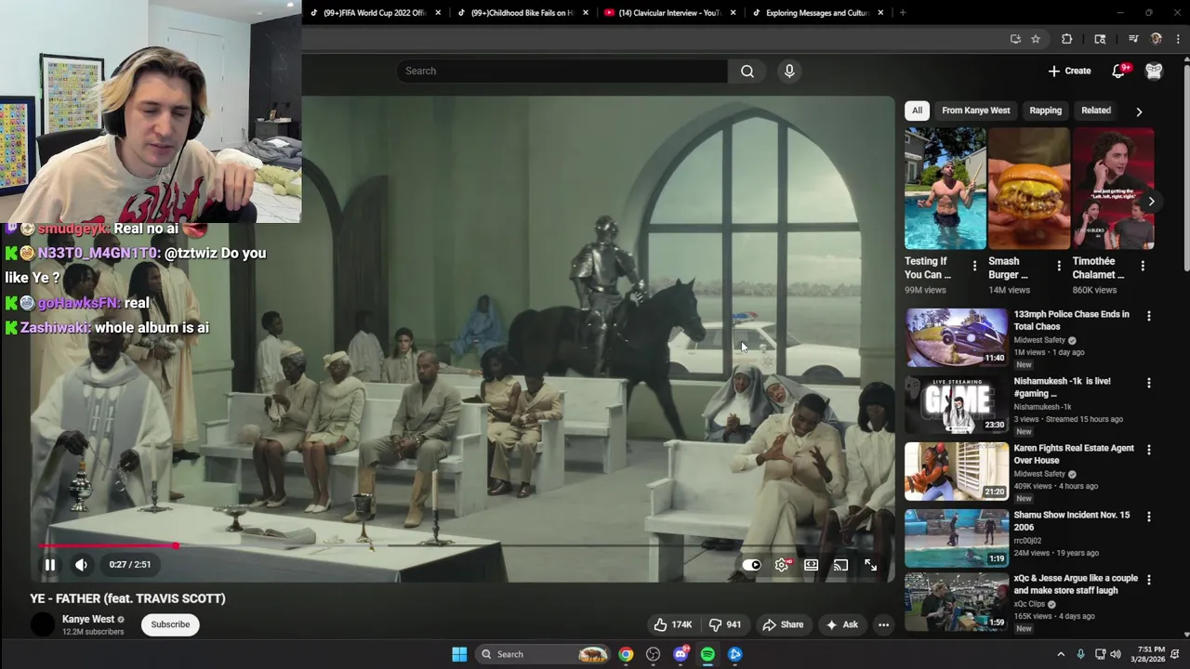Select the All filter chip
This screenshot has height=669, width=1190.
[x=917, y=111]
